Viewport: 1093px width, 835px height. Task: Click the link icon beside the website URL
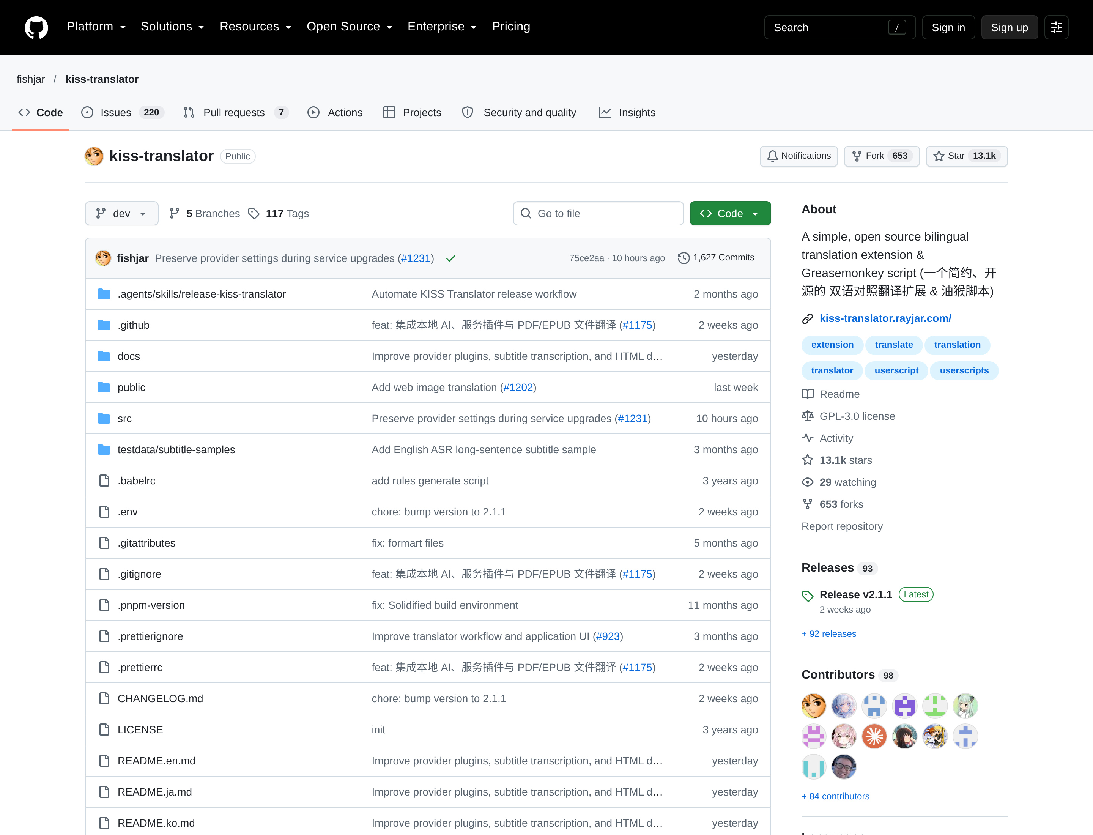(x=808, y=318)
